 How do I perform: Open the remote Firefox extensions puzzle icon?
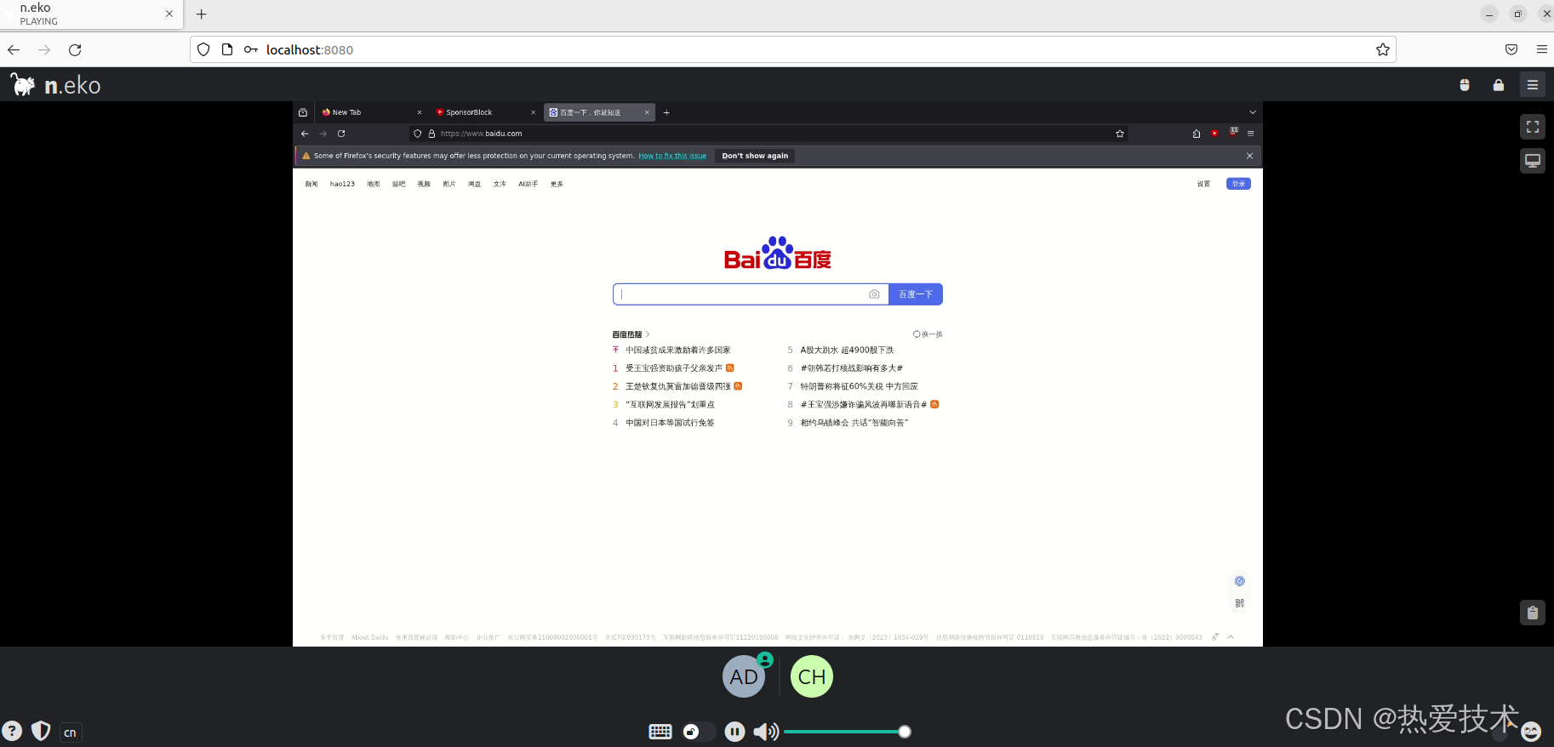click(1197, 134)
